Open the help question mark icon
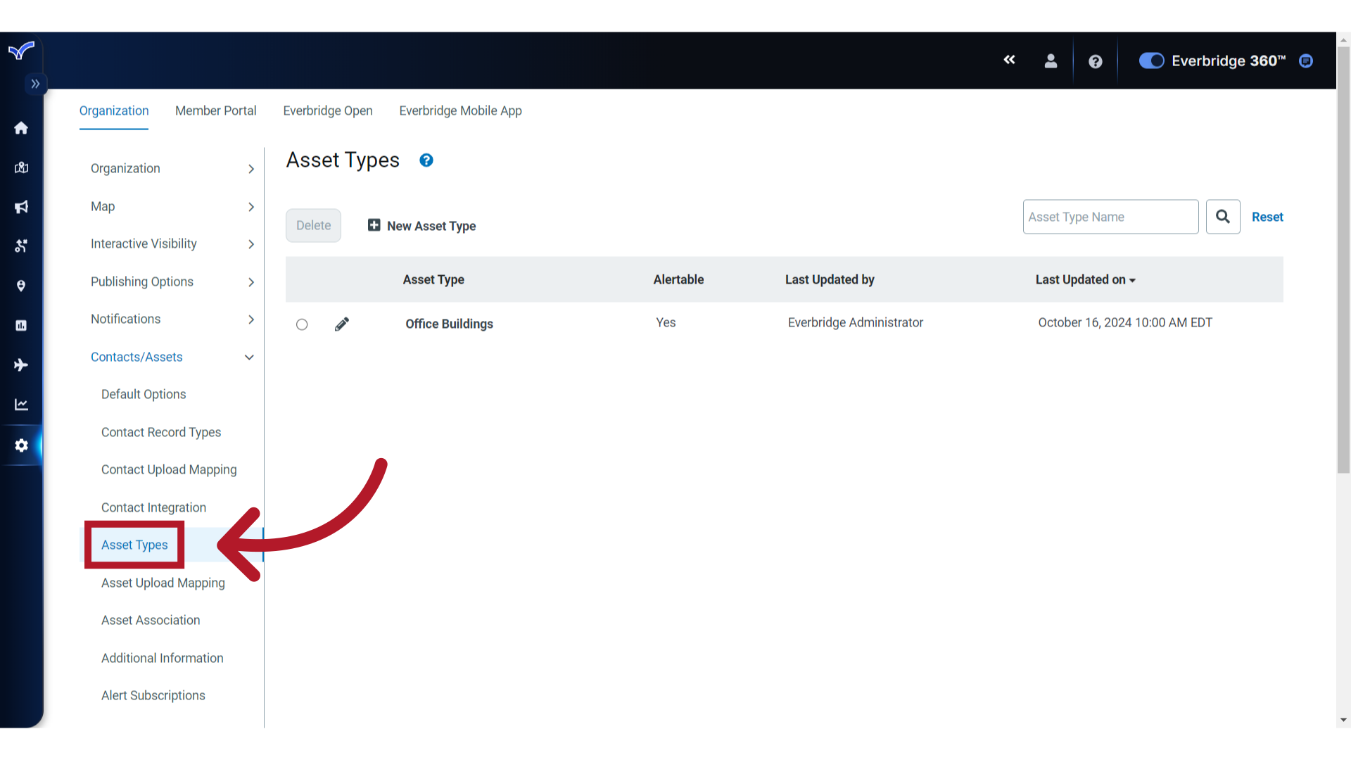The height and width of the screenshot is (760, 1351). coord(1096,61)
